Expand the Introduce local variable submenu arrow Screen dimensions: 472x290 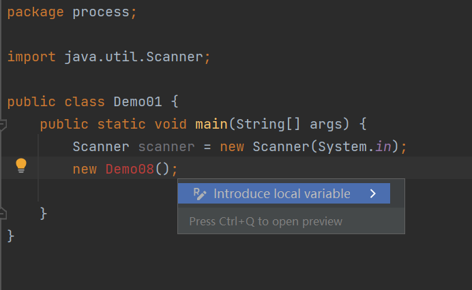(x=372, y=194)
